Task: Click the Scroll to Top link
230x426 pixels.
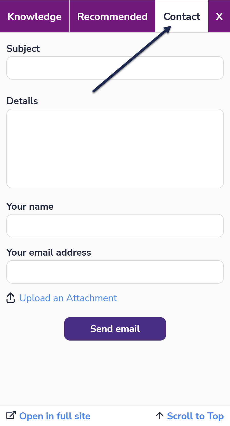Action: 195,416
